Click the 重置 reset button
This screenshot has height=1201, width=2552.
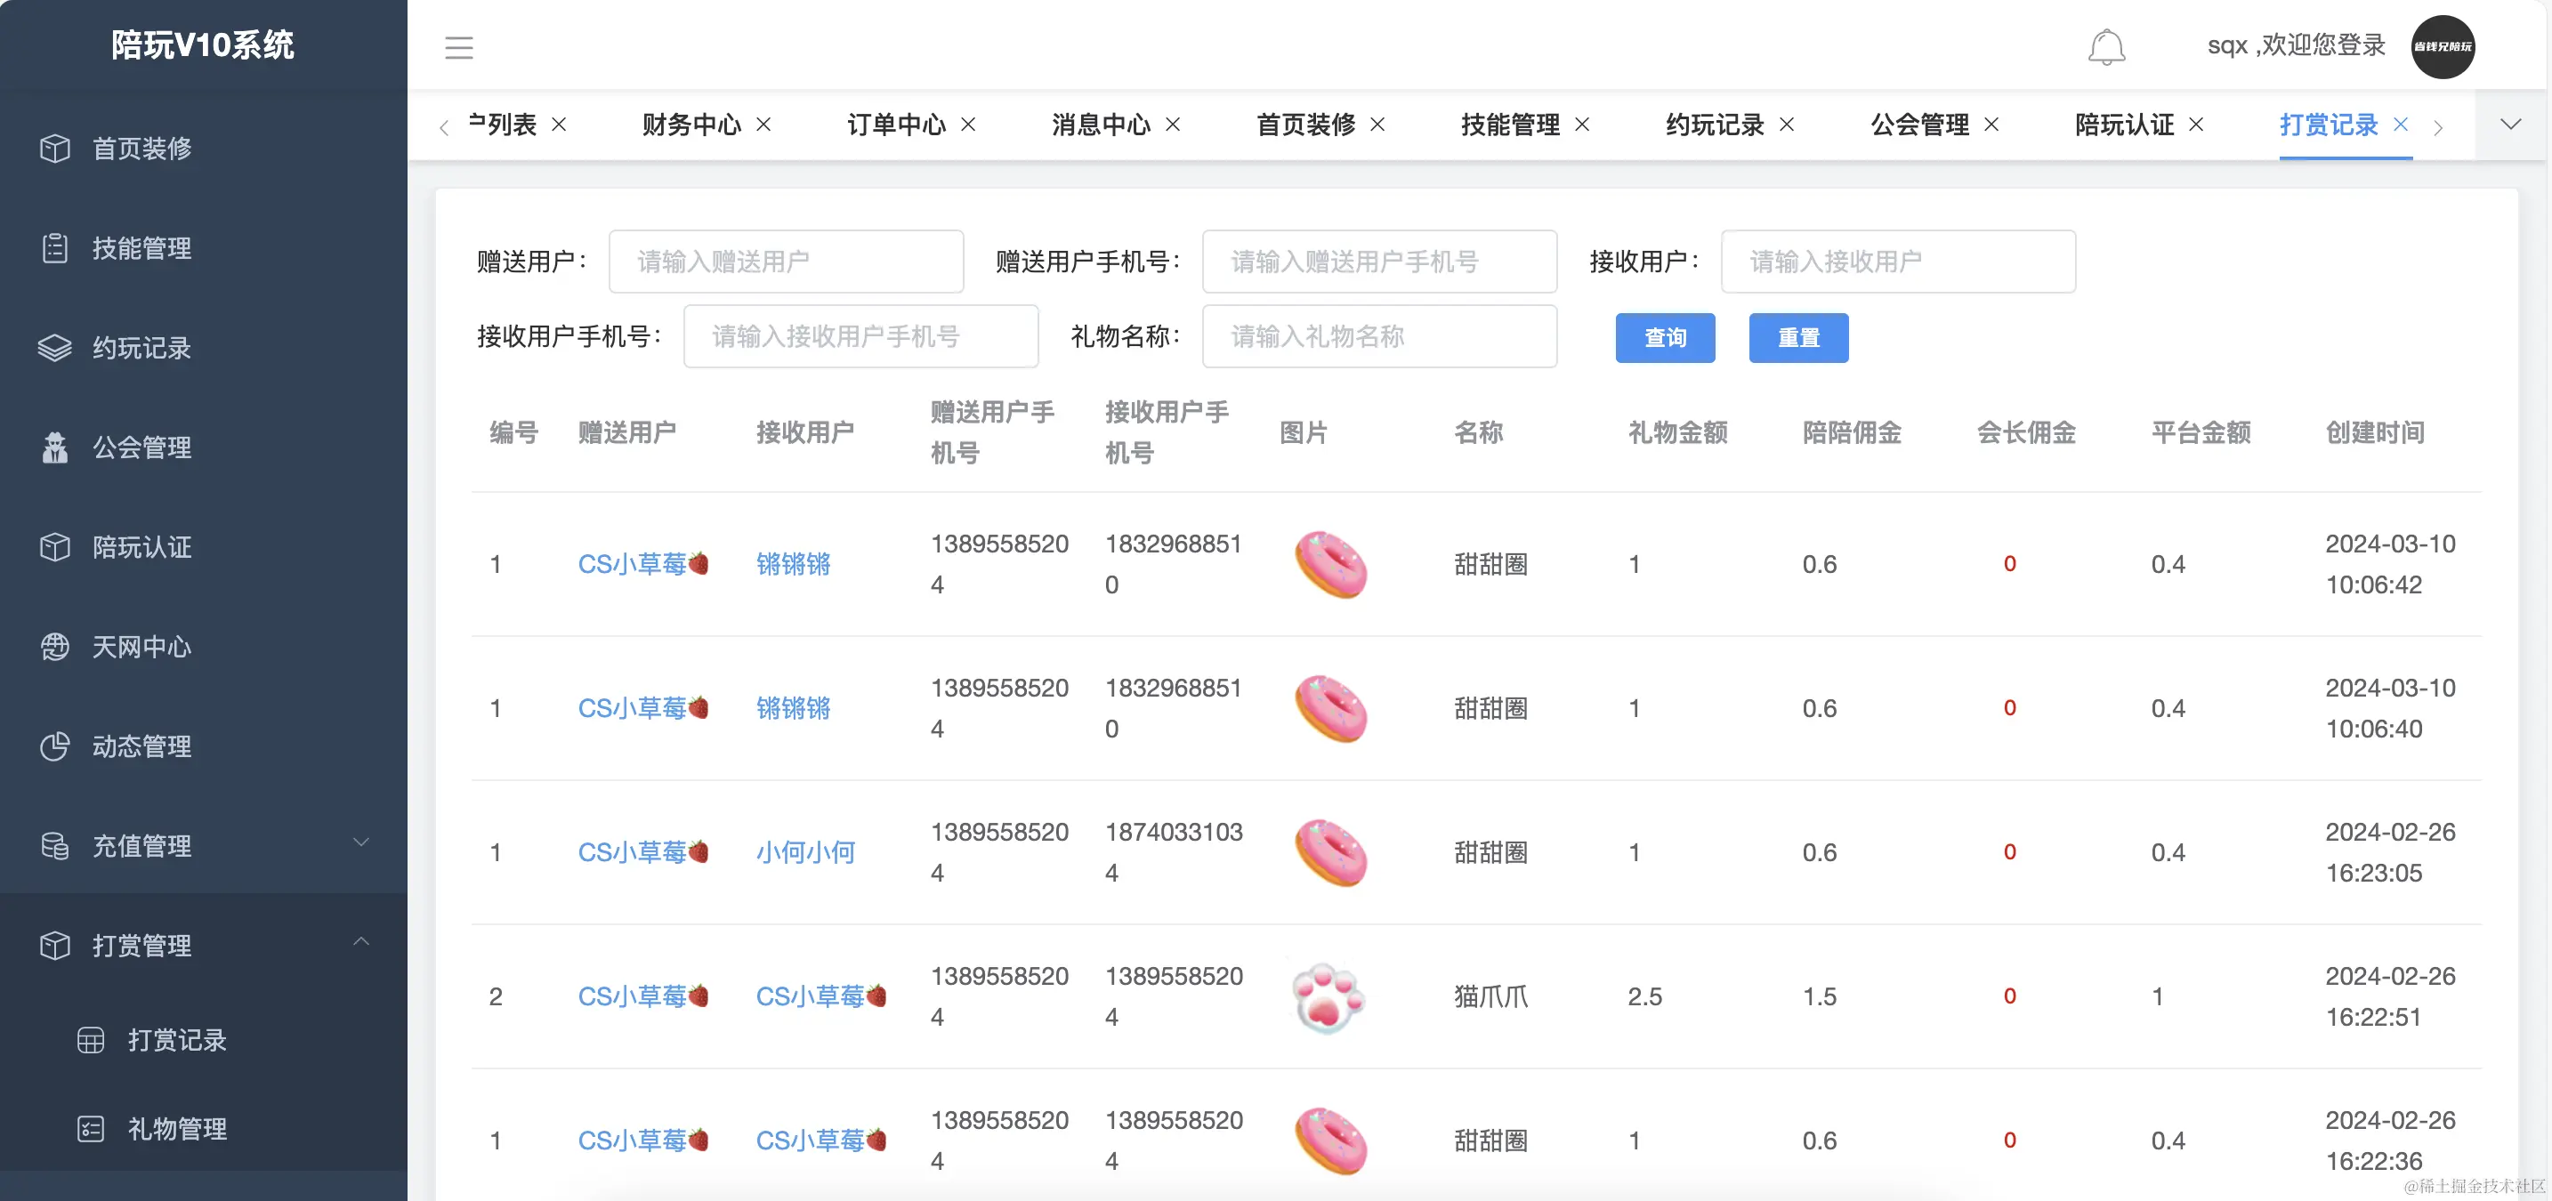pyautogui.click(x=1798, y=338)
